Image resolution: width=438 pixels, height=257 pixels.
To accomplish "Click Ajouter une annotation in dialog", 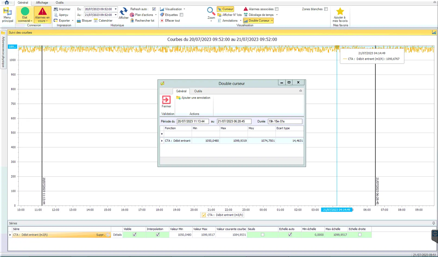I will (x=193, y=98).
